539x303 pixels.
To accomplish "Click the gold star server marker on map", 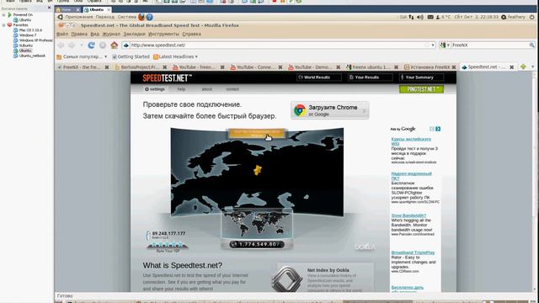I will [x=257, y=170].
